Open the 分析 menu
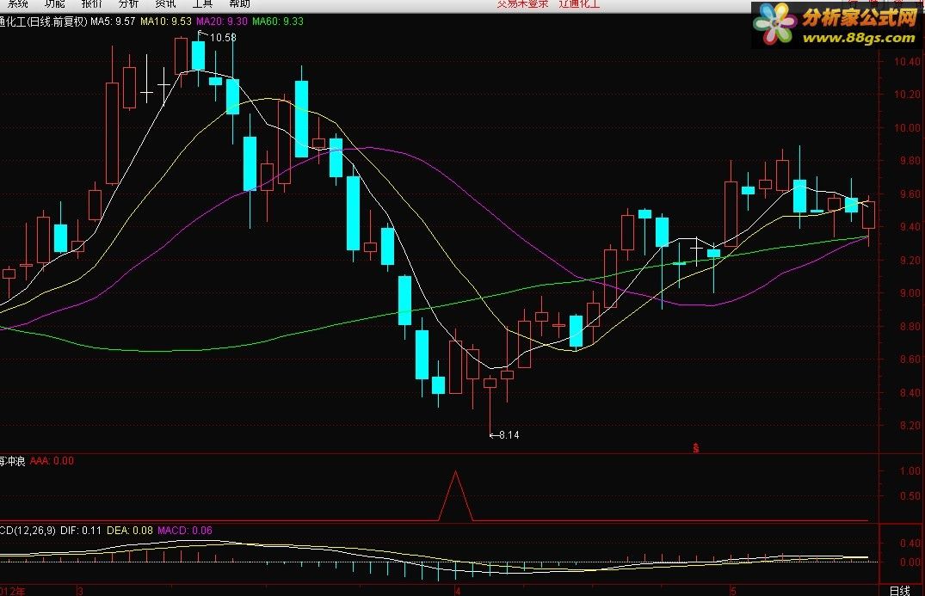Viewport: 925px width, 596px height. click(128, 3)
